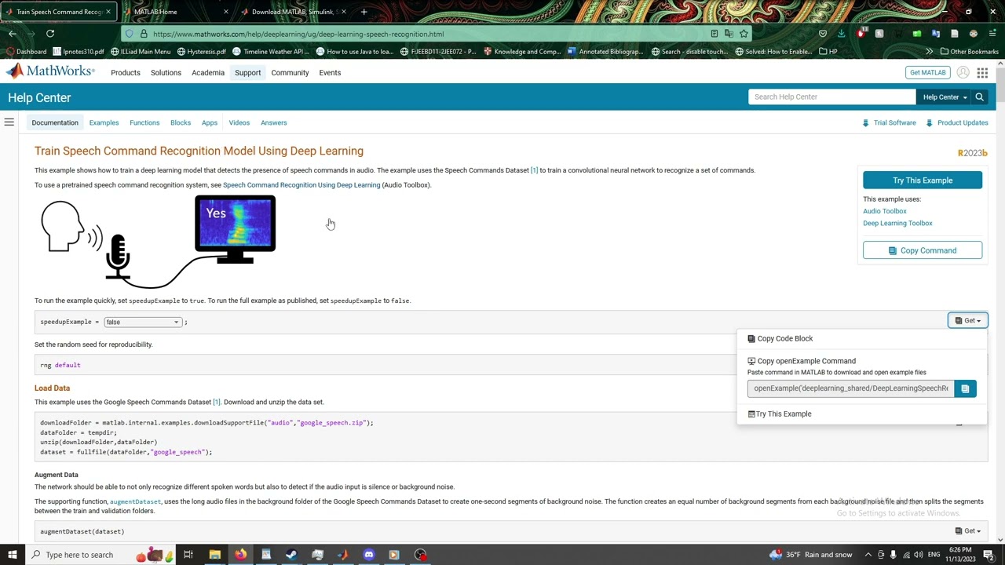Click the Get MATLAB button
Image resolution: width=1005 pixels, height=565 pixels.
pos(927,72)
